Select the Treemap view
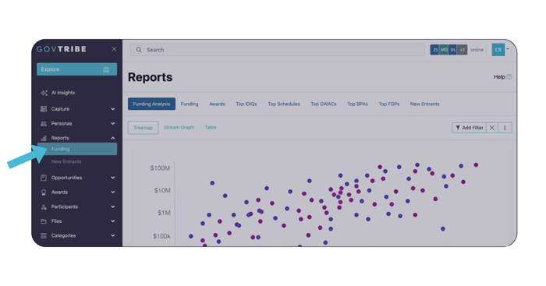 click(x=143, y=128)
